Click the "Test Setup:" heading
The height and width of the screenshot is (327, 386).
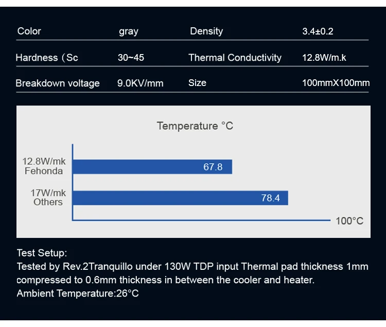[42, 253]
